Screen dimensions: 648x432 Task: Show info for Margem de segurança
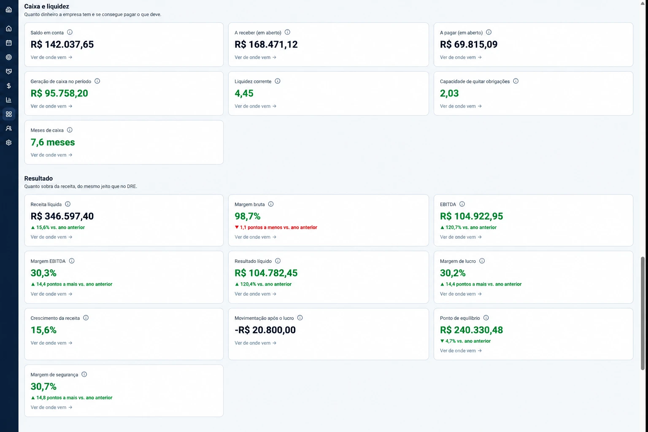pyautogui.click(x=84, y=374)
